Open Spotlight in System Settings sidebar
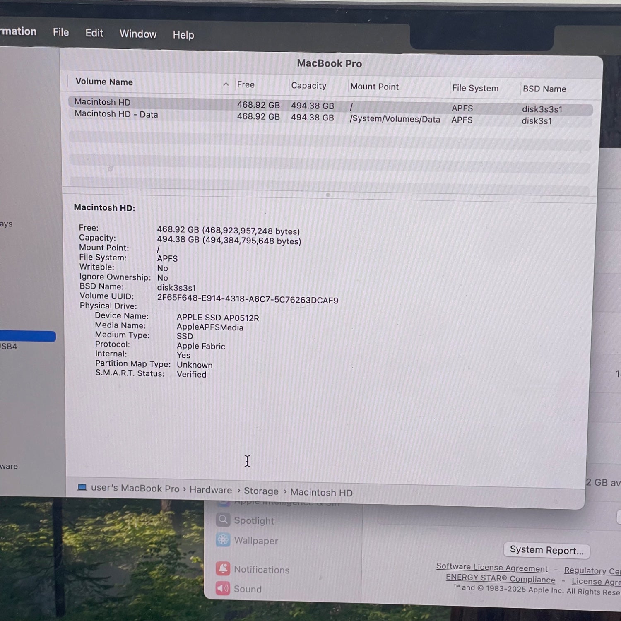 click(245, 520)
